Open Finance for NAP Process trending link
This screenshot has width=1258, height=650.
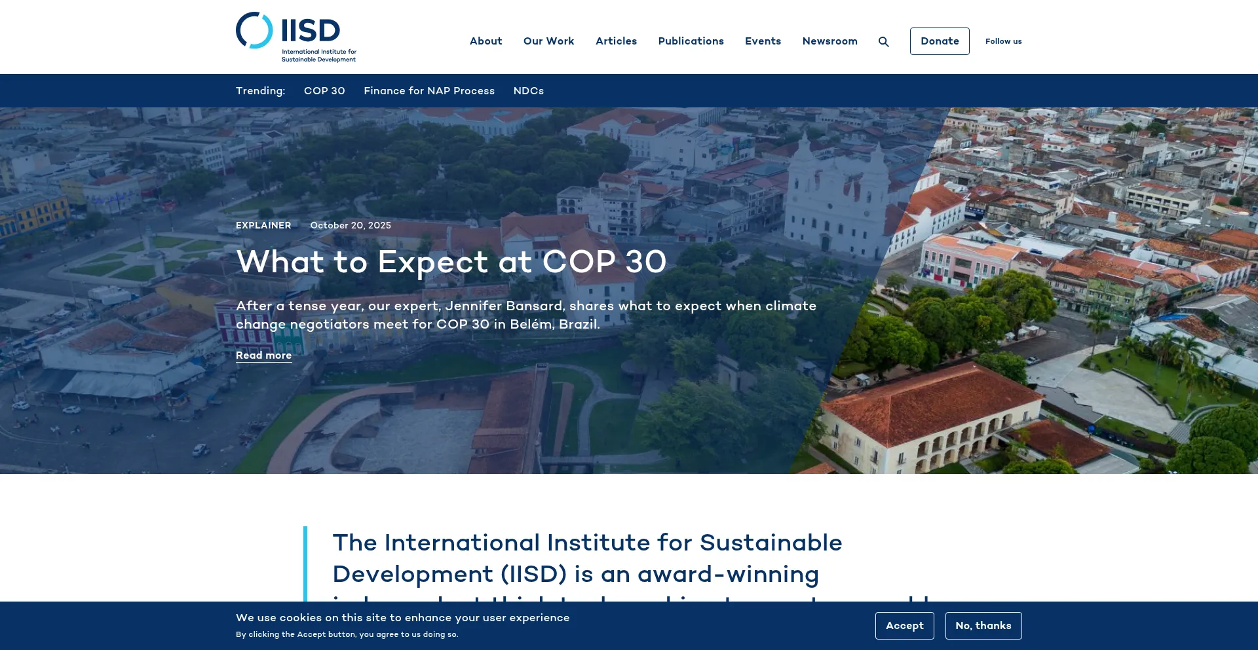click(429, 91)
